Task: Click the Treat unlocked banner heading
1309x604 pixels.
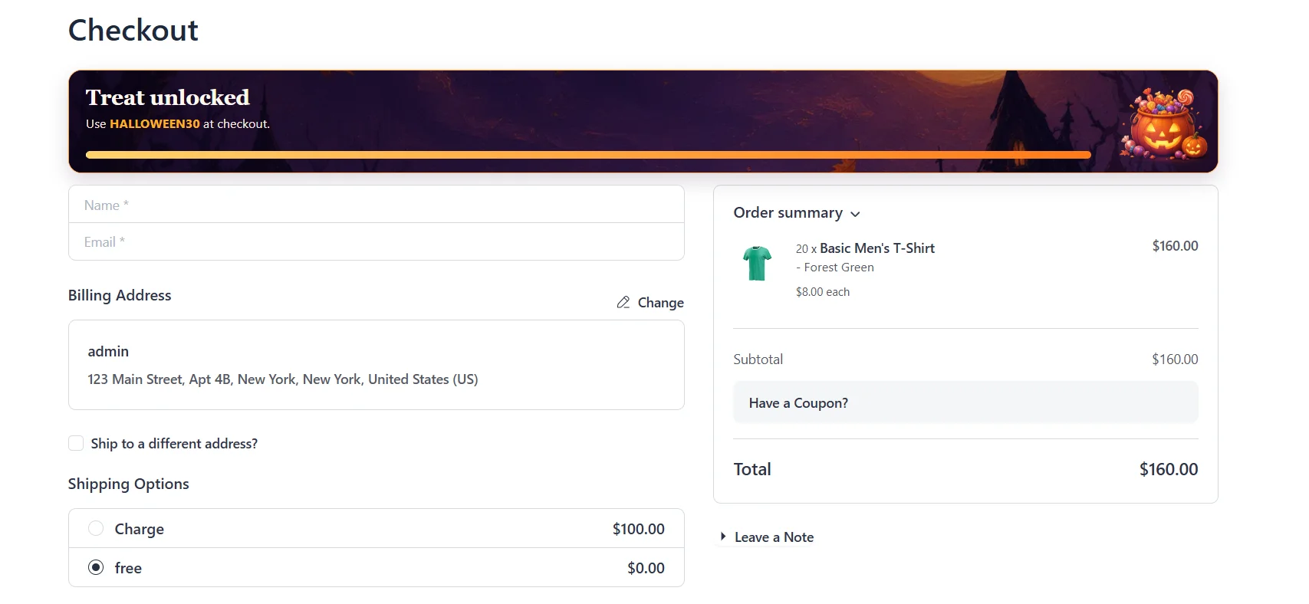Action: pyautogui.click(x=168, y=97)
